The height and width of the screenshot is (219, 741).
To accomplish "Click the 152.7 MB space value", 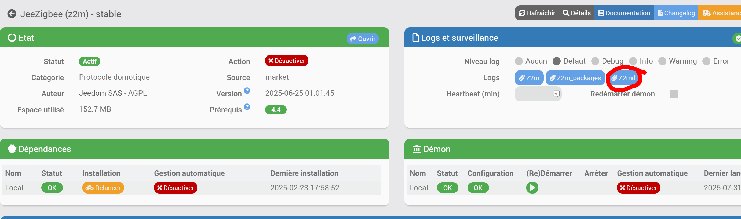I will [x=95, y=109].
